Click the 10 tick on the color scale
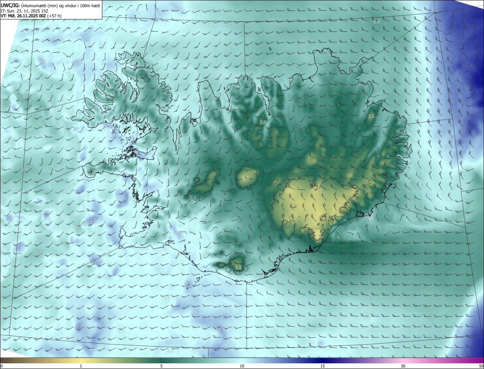 coord(242,366)
